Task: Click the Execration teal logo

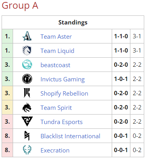Action: [x=27, y=150]
